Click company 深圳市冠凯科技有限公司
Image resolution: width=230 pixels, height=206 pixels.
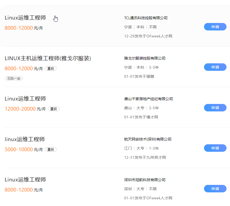tap(145, 180)
